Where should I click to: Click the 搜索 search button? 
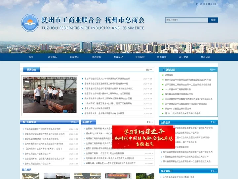click(x=213, y=20)
